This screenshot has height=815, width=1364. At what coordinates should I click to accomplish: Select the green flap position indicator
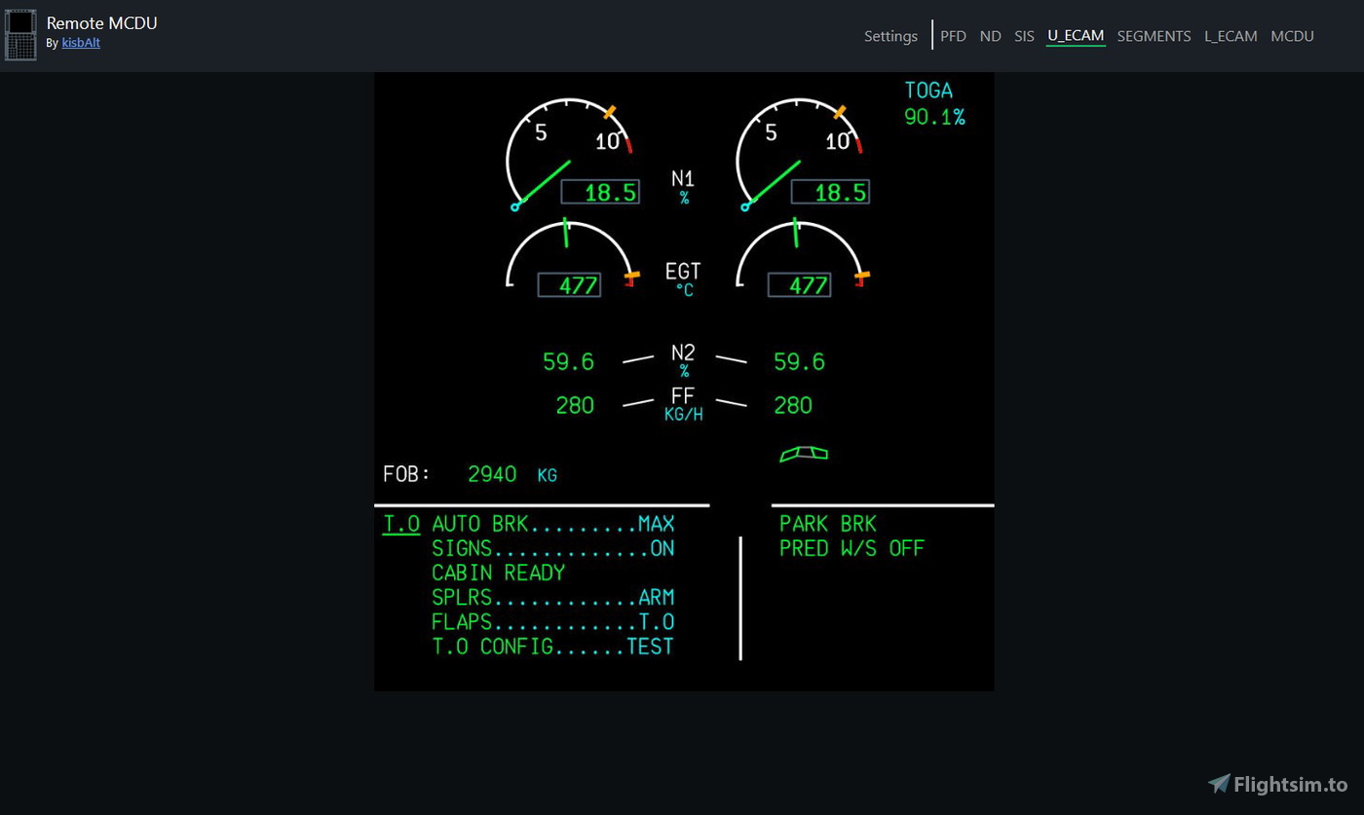click(x=804, y=452)
